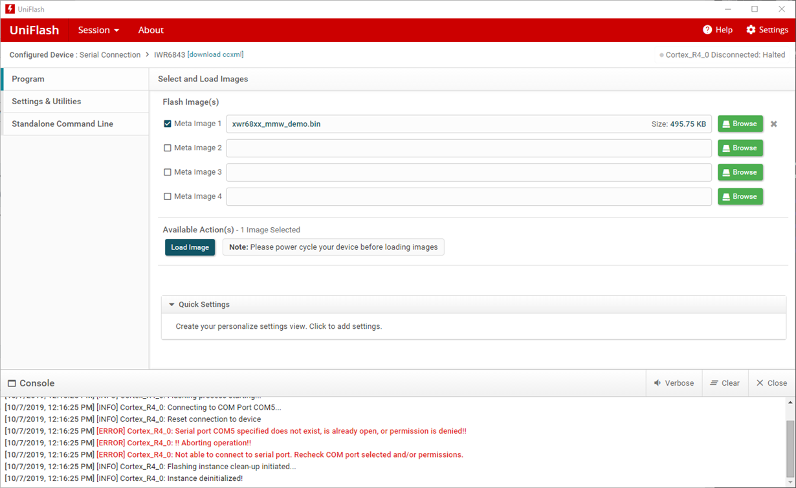This screenshot has width=796, height=488.
Task: Click the 'Flashing instance clean-up initiated' line
Action: [x=150, y=467]
